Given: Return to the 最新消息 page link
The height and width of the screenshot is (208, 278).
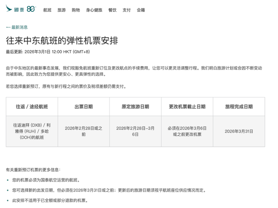Looking at the screenshot, I should click(19, 27).
